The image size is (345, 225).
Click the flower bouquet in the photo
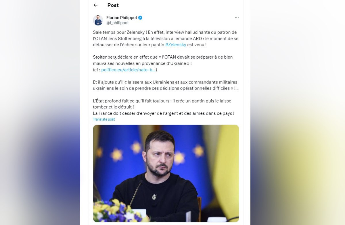(x=115, y=211)
